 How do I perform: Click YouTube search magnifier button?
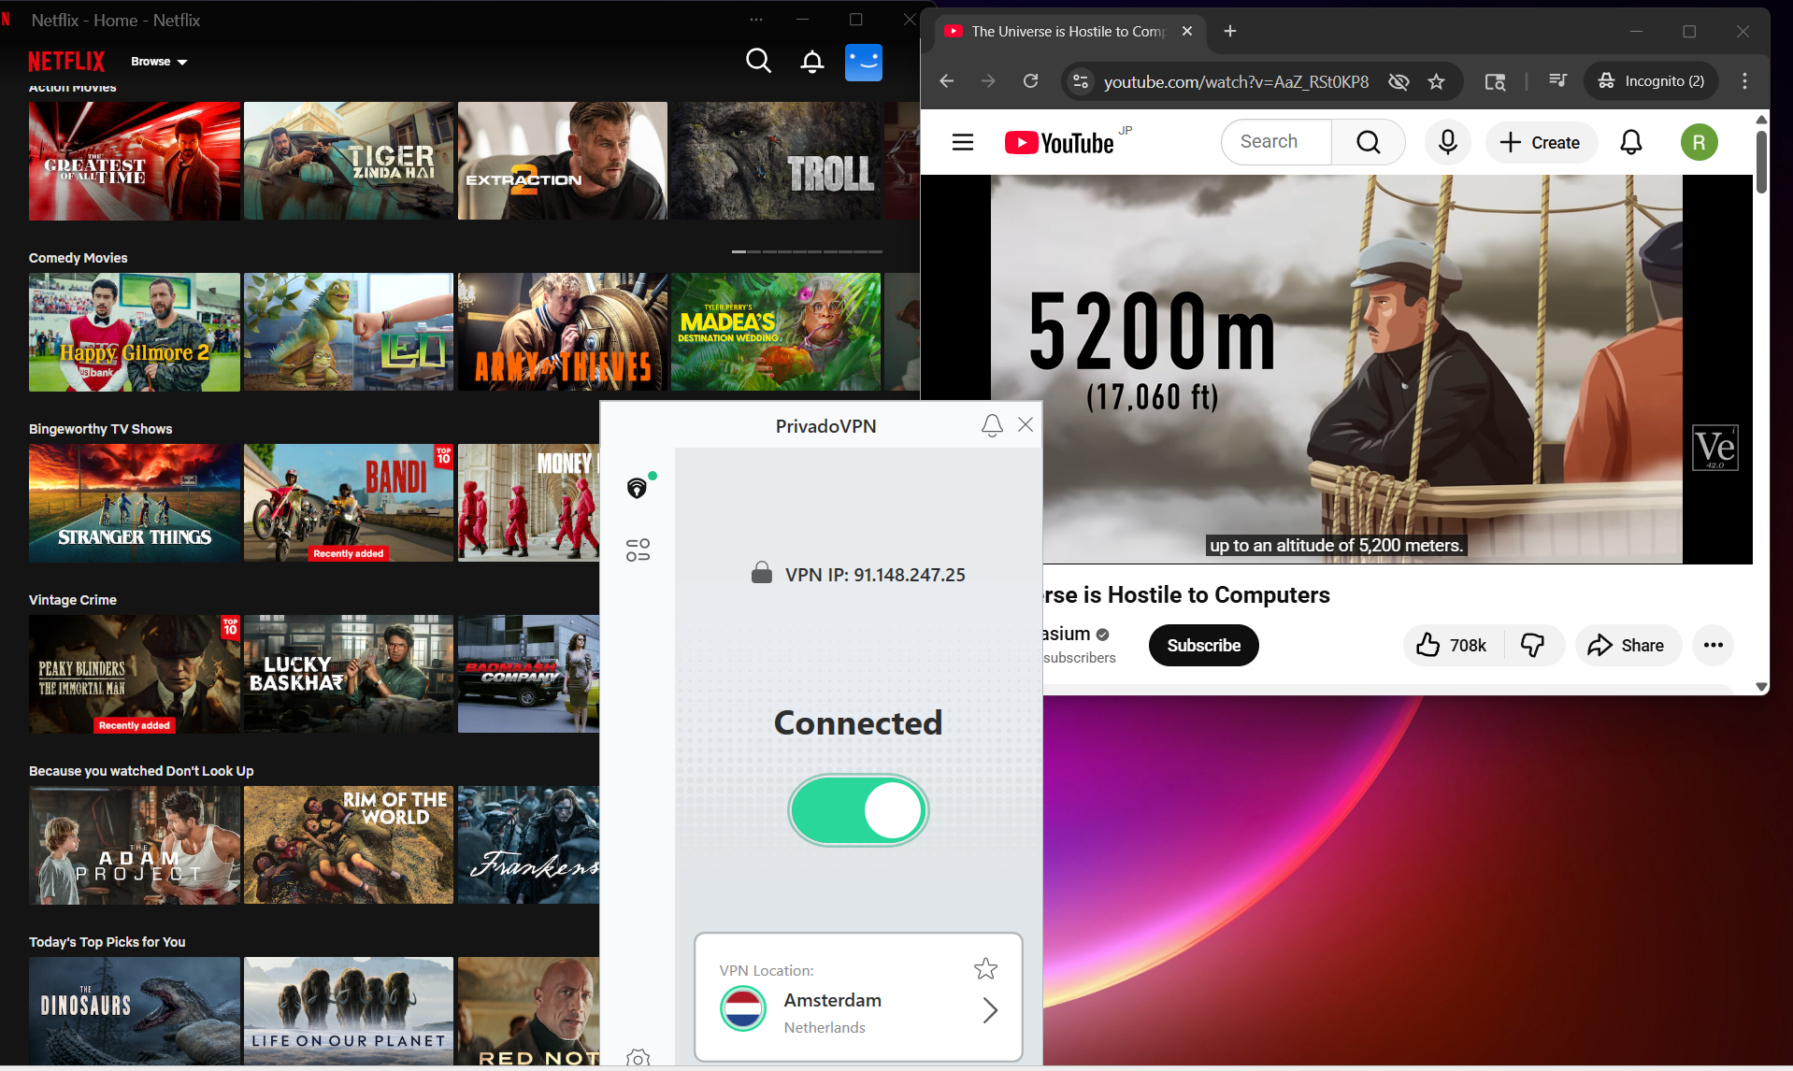1369,142
